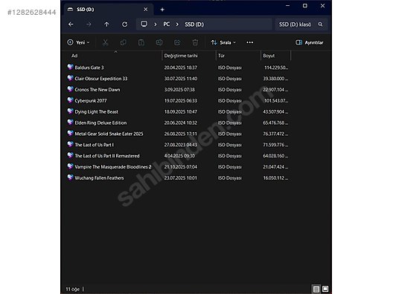
Task: Click the Rename icon in toolbar
Action: [159, 42]
